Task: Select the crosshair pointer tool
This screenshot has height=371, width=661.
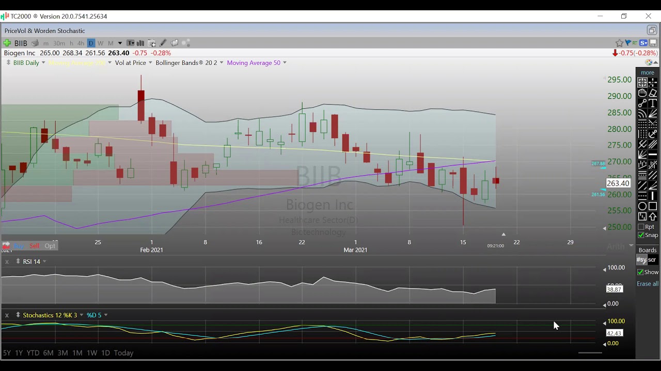Action: (x=653, y=82)
